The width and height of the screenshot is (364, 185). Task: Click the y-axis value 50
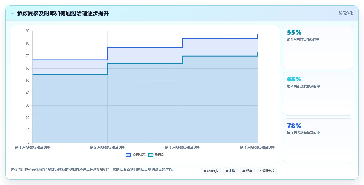pyautogui.click(x=28, y=81)
